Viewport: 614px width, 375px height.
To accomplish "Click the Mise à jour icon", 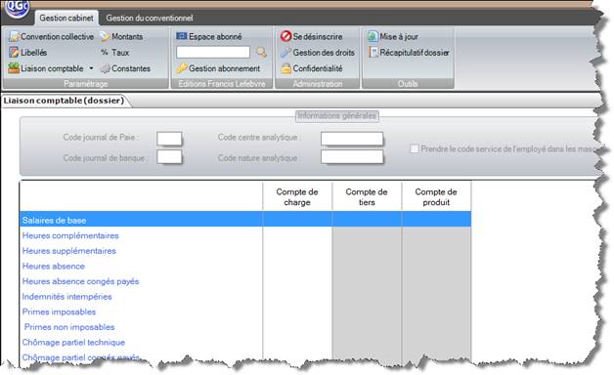I will 373,36.
